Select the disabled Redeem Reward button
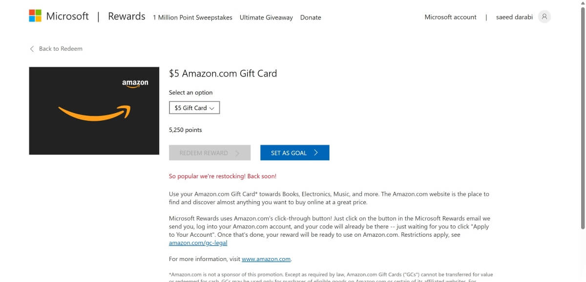Image resolution: width=586 pixels, height=282 pixels. (210, 152)
